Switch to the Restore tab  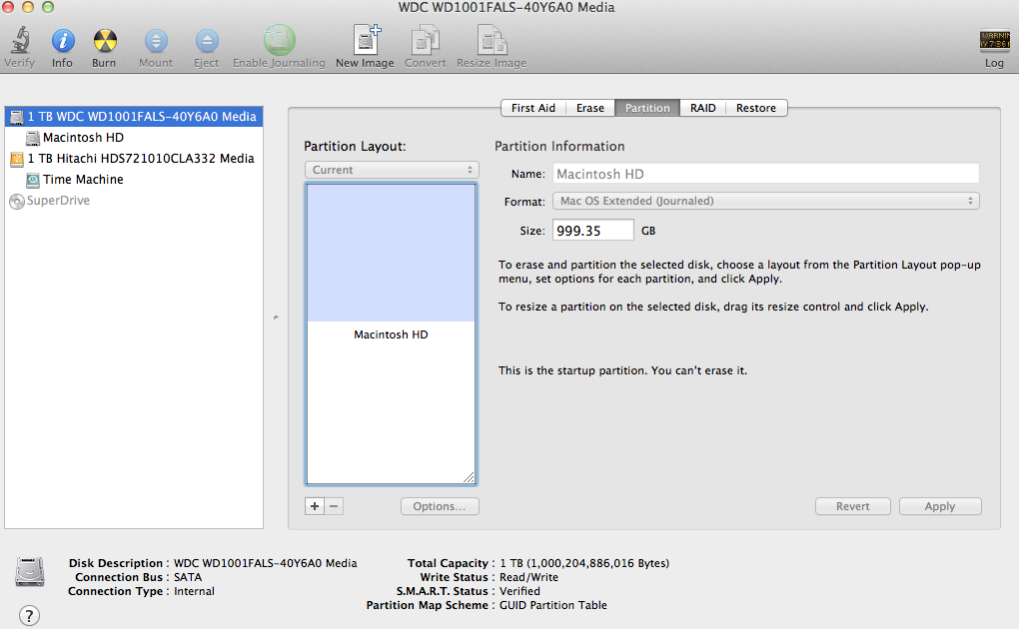756,108
